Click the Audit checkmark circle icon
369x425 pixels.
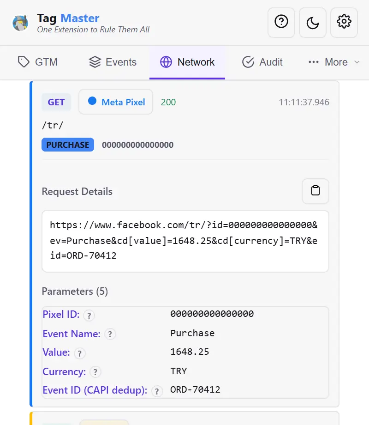click(x=248, y=62)
